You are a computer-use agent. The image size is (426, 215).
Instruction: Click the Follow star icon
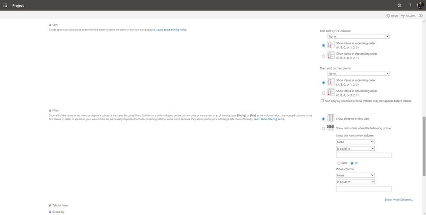[x=403, y=16]
